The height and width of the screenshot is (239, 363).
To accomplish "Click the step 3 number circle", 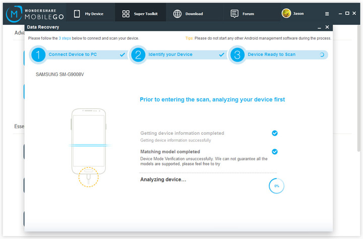I will click(x=237, y=54).
